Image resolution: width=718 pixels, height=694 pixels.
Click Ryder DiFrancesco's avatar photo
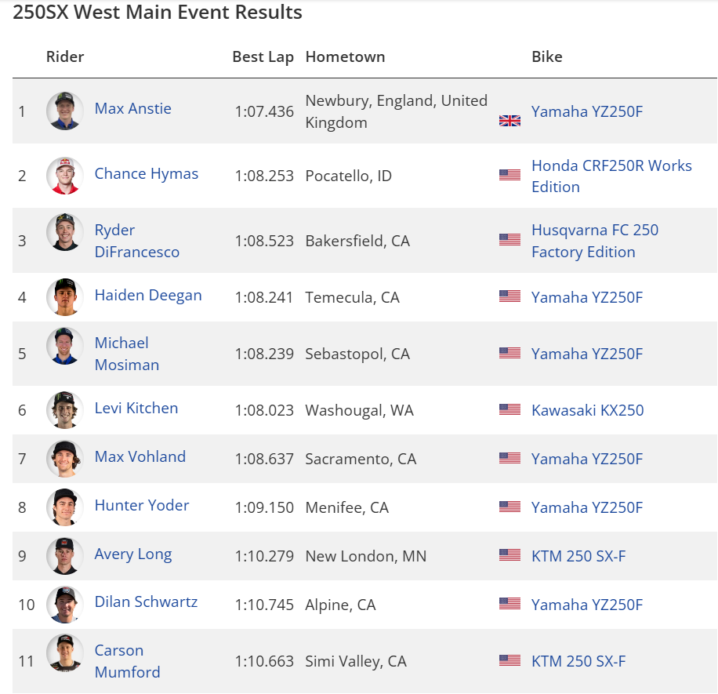click(64, 233)
